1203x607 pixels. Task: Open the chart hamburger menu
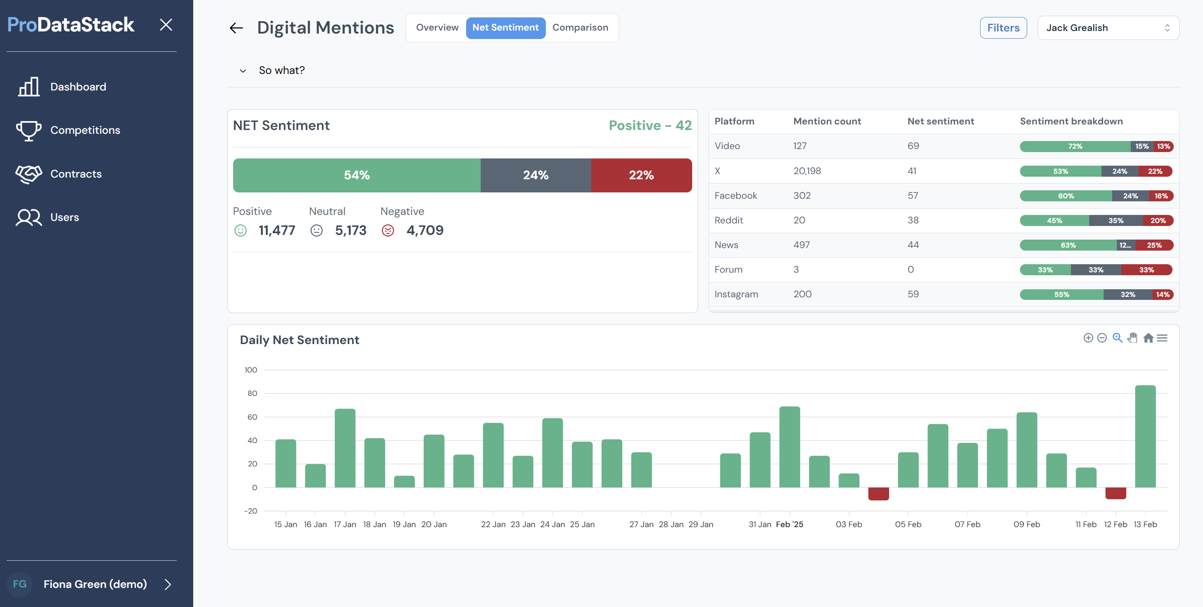pos(1162,338)
